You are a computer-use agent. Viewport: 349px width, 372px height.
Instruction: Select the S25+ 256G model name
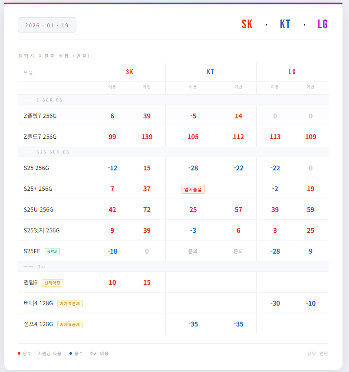[38, 189]
